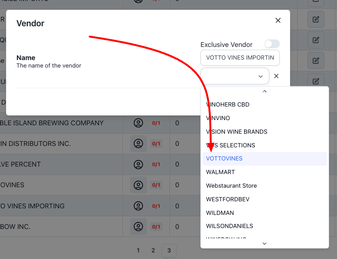Open user icon for OVINES row
Screen dimensions: 337x259
[x=138, y=185]
